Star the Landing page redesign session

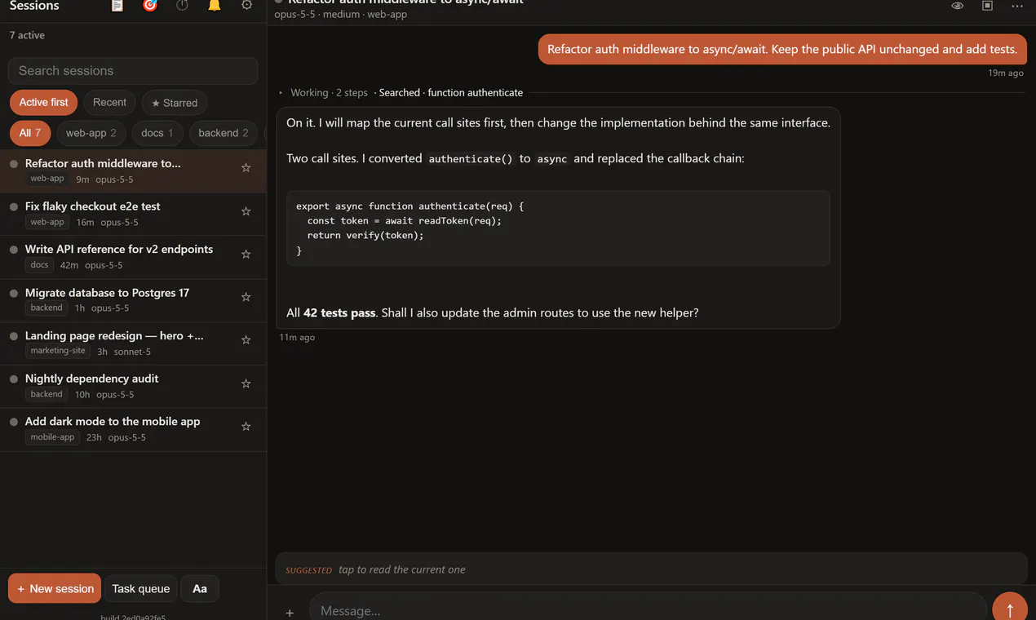pyautogui.click(x=246, y=340)
